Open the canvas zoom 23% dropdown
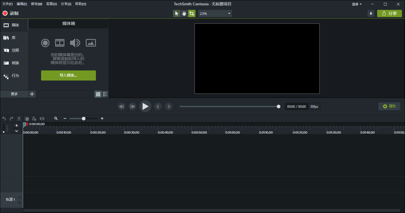Viewport: 405px width, 213px height. click(x=215, y=13)
